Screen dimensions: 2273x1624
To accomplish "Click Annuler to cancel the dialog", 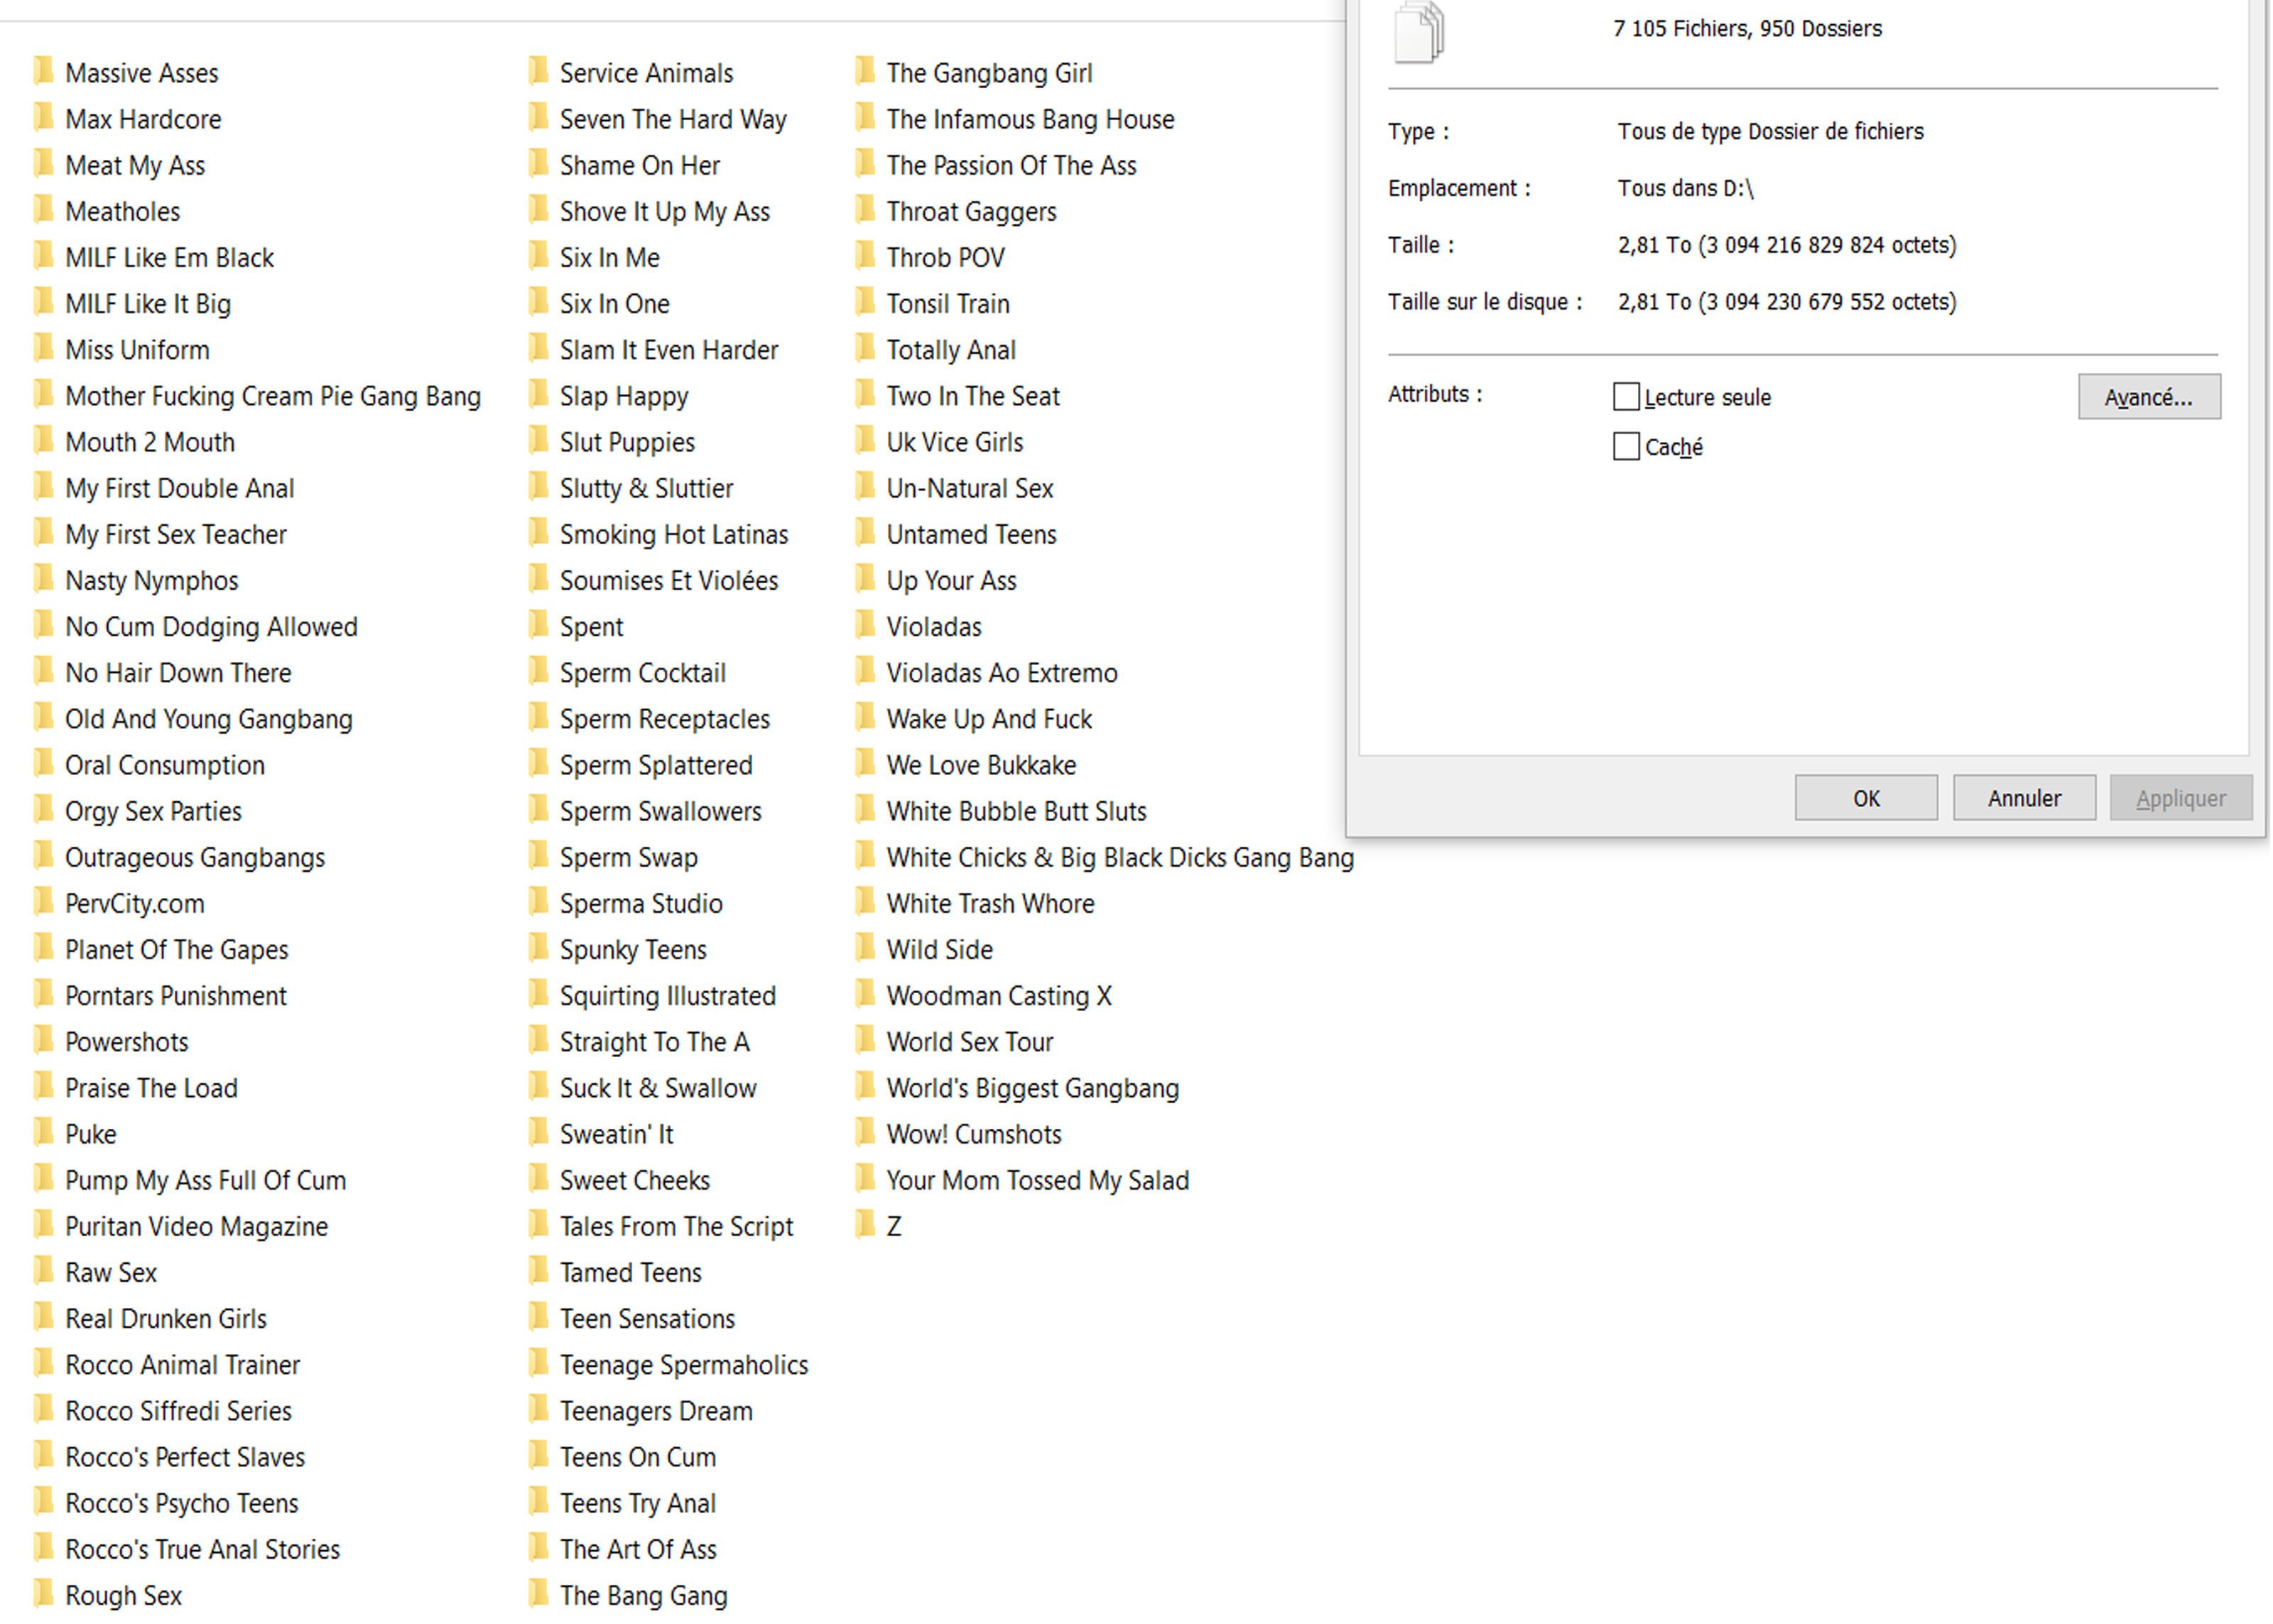I will [2024, 798].
